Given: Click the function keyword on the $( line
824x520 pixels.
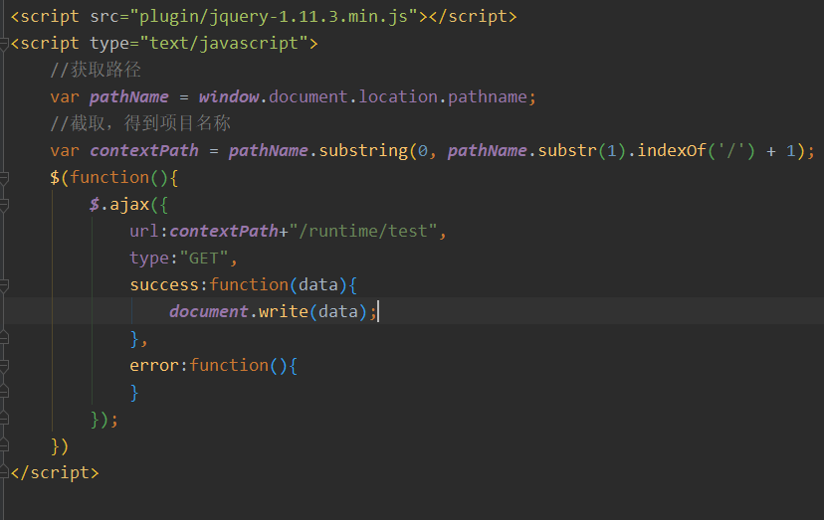Looking at the screenshot, I should 109,178.
